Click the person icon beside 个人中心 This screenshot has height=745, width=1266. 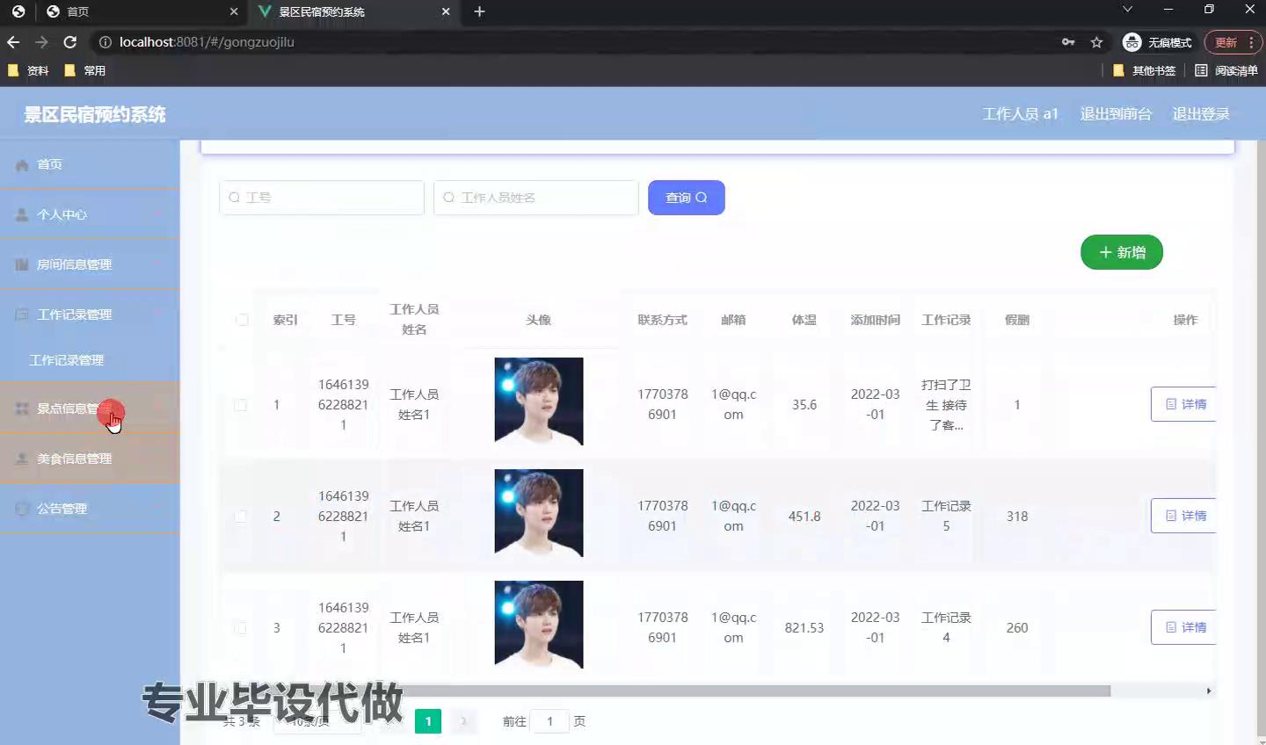coord(22,214)
